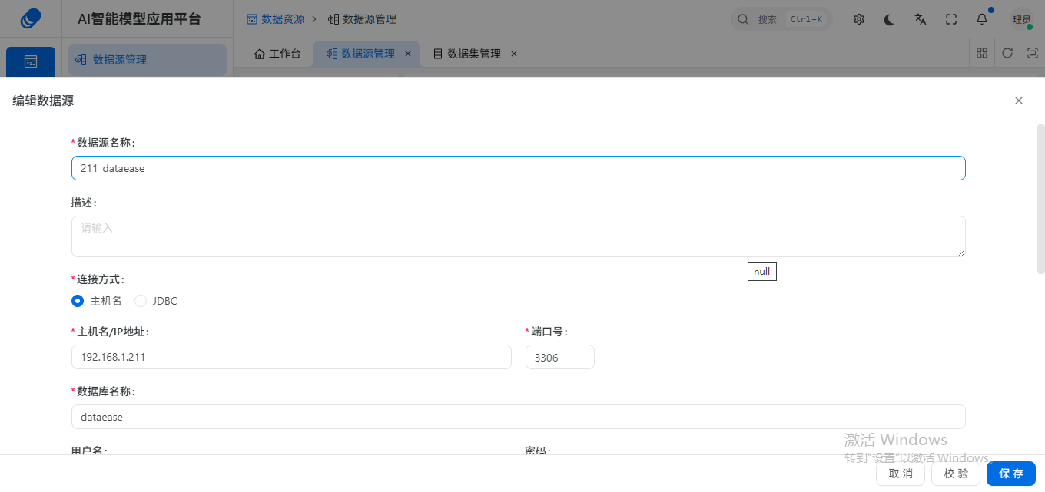This screenshot has width=1045, height=492.
Task: Open the tab grid layout icon
Action: [x=982, y=54]
